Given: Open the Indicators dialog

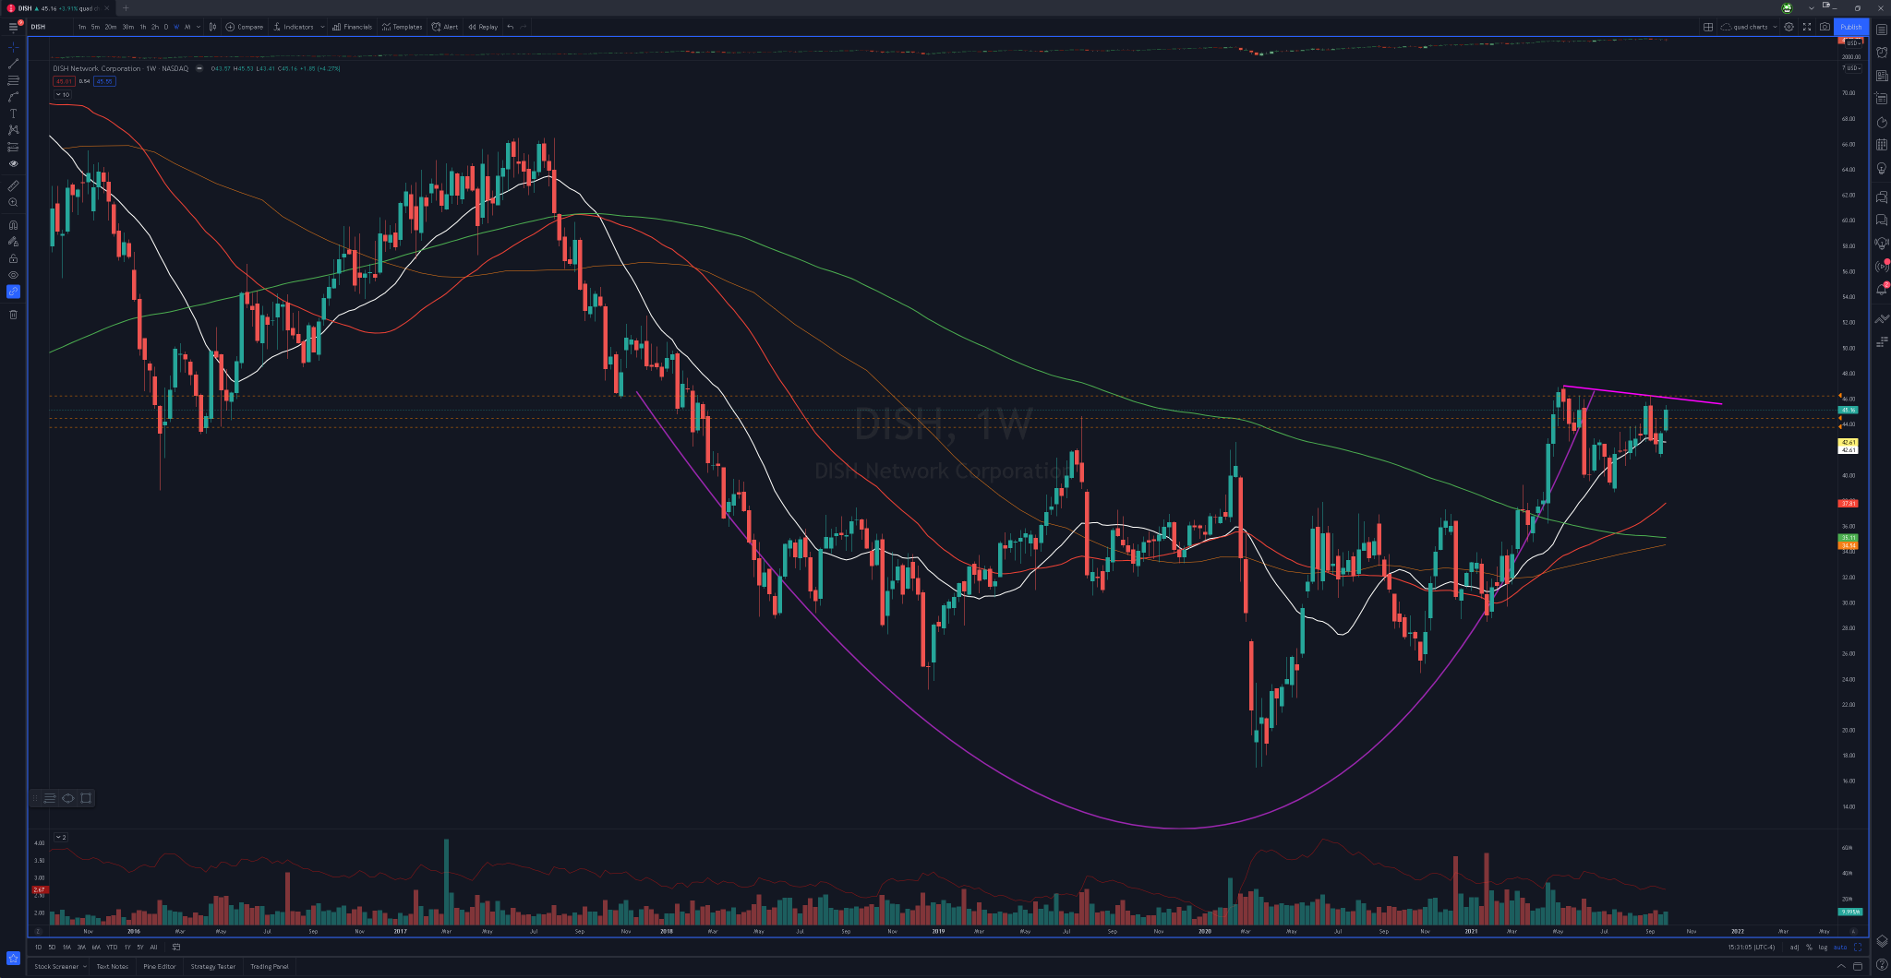Looking at the screenshot, I should click(x=294, y=27).
